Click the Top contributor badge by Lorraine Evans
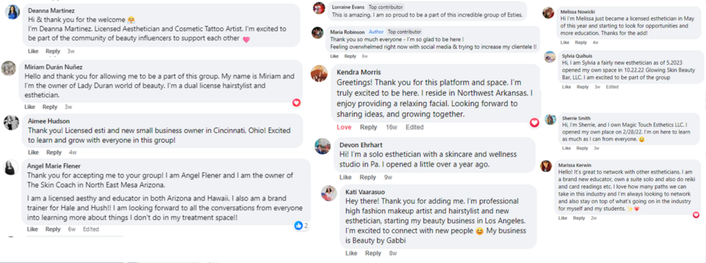The width and height of the screenshot is (706, 263). pos(385,7)
